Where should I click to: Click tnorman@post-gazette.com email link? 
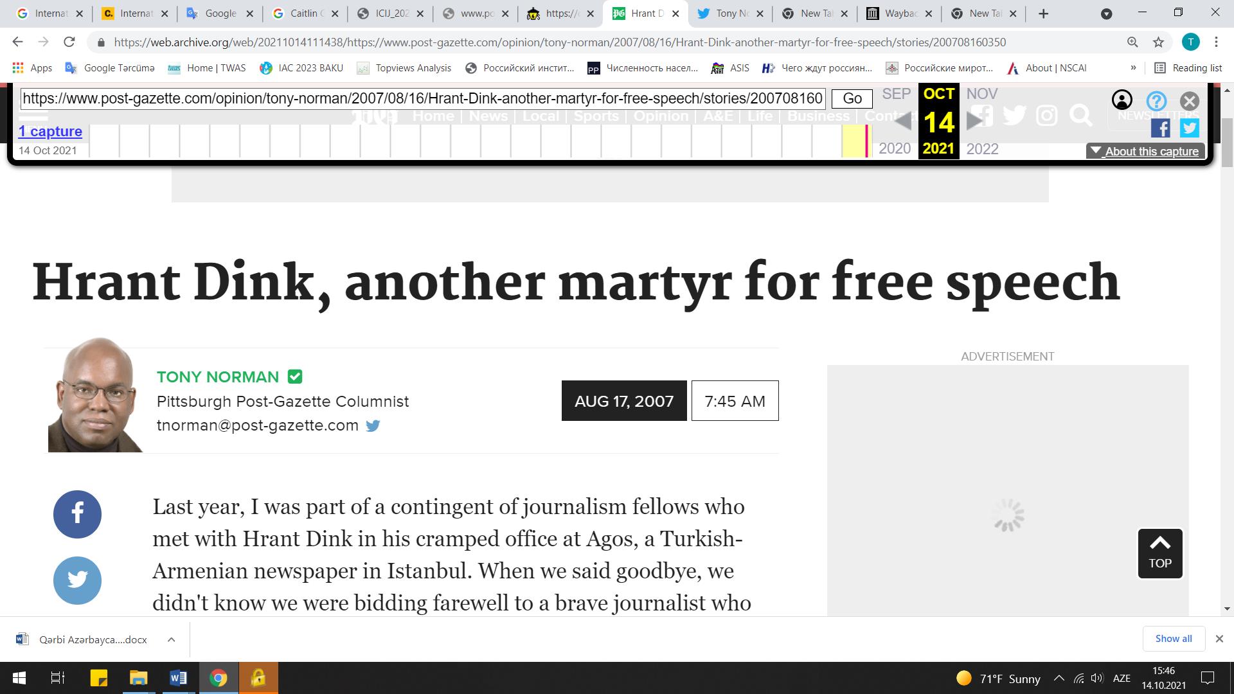[x=258, y=425]
